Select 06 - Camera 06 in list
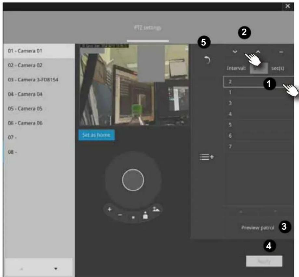Image resolution: width=299 pixels, height=277 pixels. click(x=39, y=123)
